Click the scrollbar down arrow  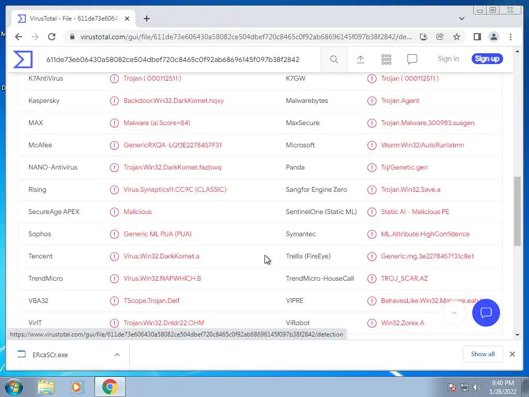tap(517, 334)
